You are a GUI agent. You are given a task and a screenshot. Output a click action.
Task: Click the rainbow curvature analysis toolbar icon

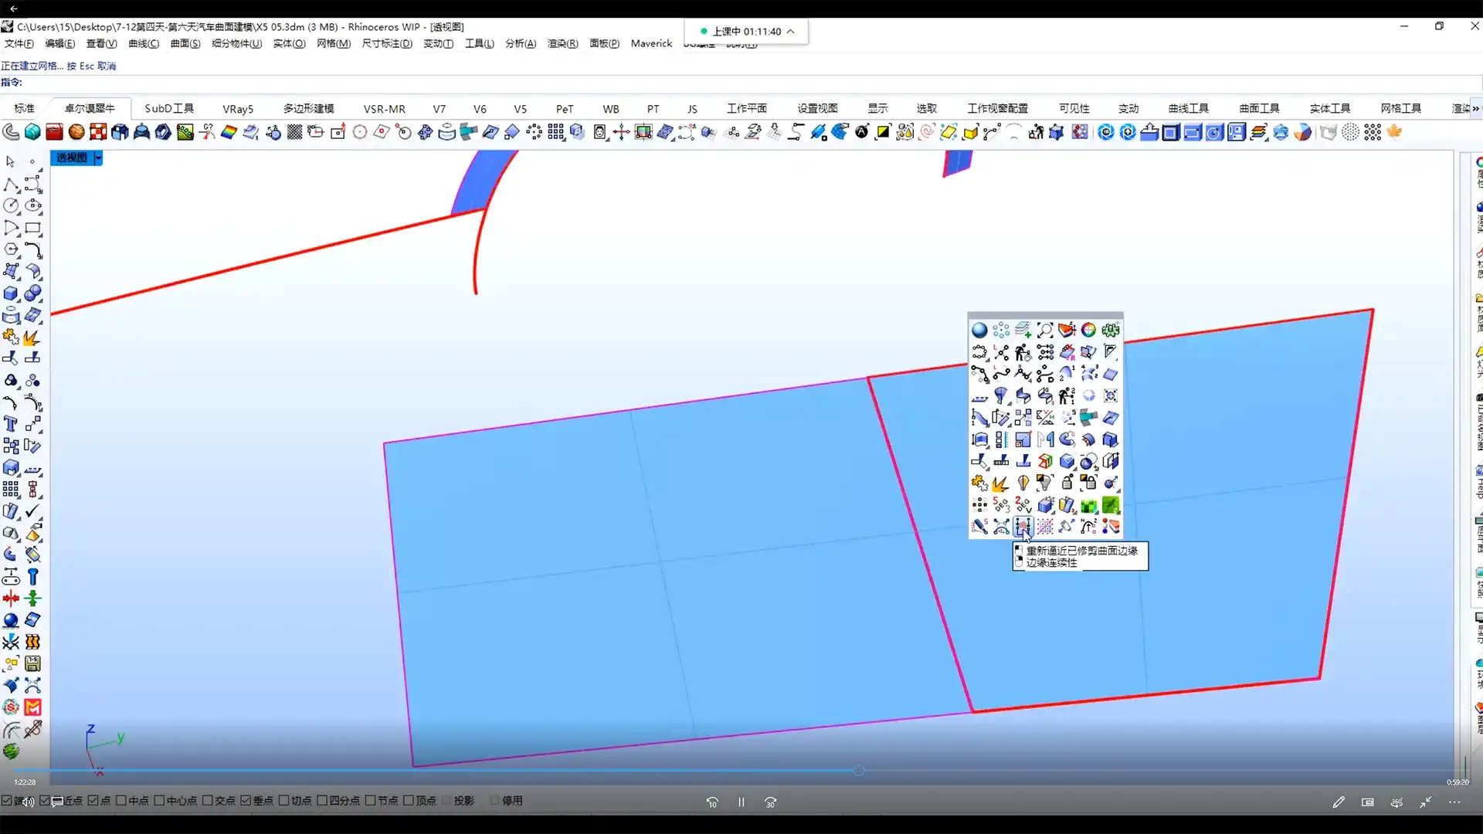tap(229, 133)
